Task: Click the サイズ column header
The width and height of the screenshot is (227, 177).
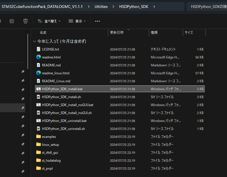Action: coord(189,32)
